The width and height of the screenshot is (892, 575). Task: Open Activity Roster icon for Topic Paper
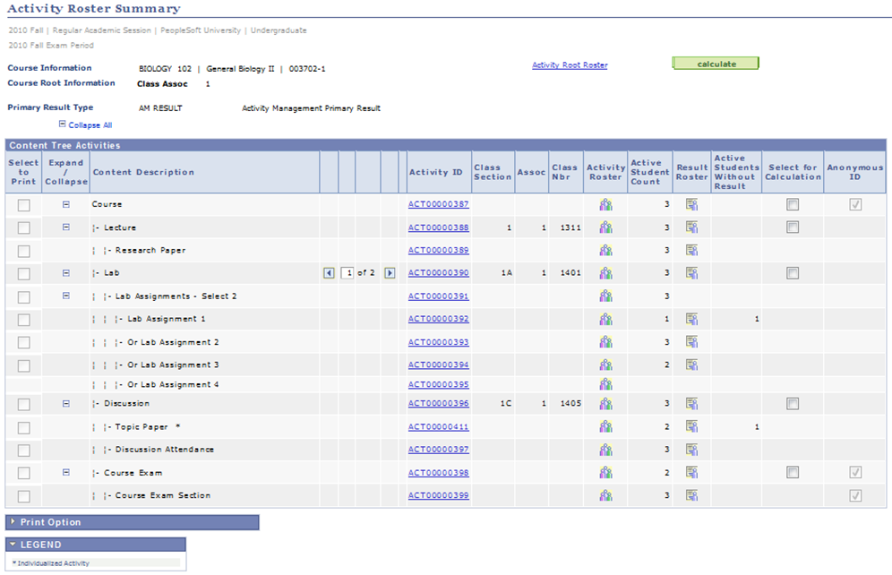point(605,426)
